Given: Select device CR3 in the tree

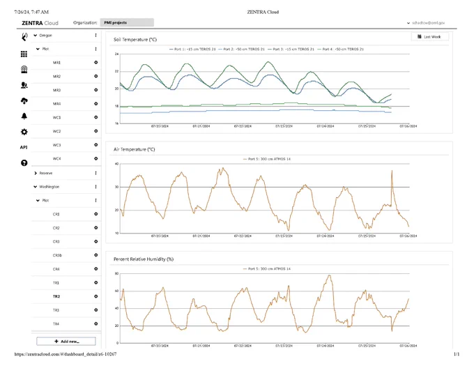Looking at the screenshot, I should point(56,241).
